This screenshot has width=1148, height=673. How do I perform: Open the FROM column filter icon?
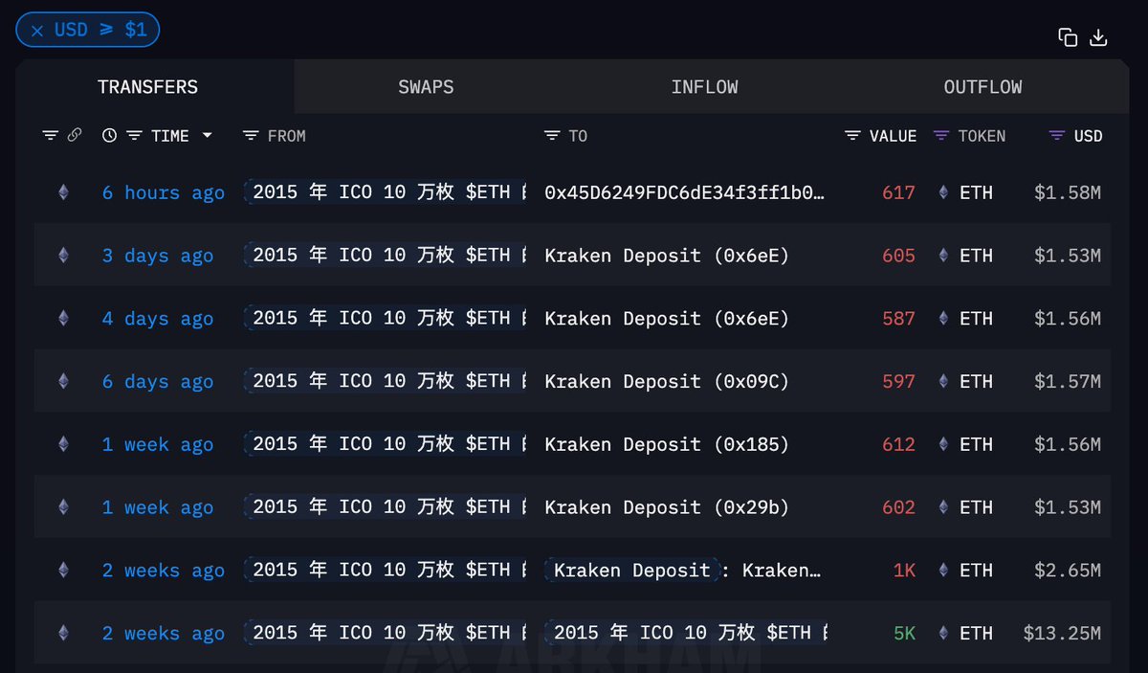(251, 136)
